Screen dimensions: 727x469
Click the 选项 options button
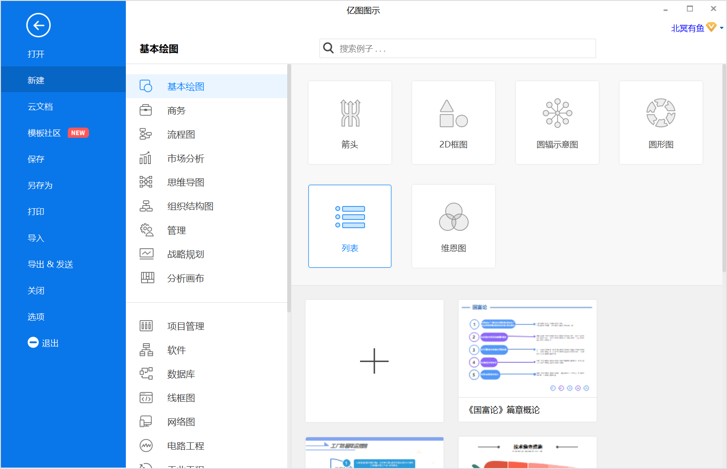tap(36, 317)
